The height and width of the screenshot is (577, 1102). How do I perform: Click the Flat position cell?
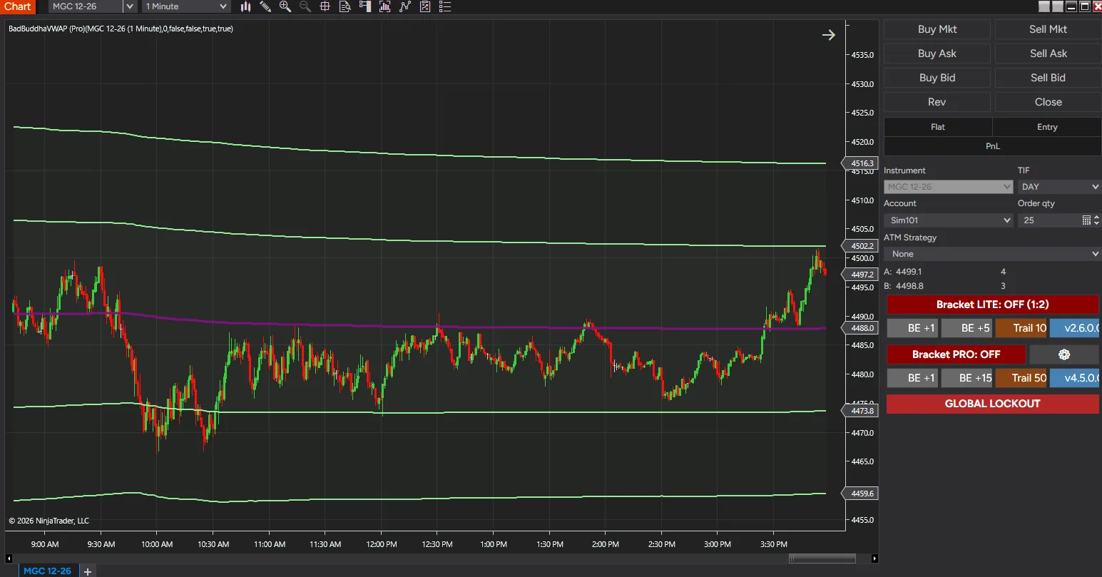click(x=938, y=127)
